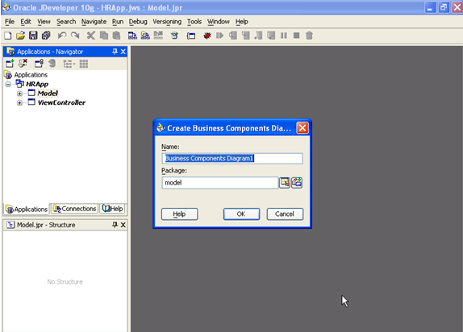The height and width of the screenshot is (332, 463).
Task: Open the Debug menu
Action: [138, 22]
